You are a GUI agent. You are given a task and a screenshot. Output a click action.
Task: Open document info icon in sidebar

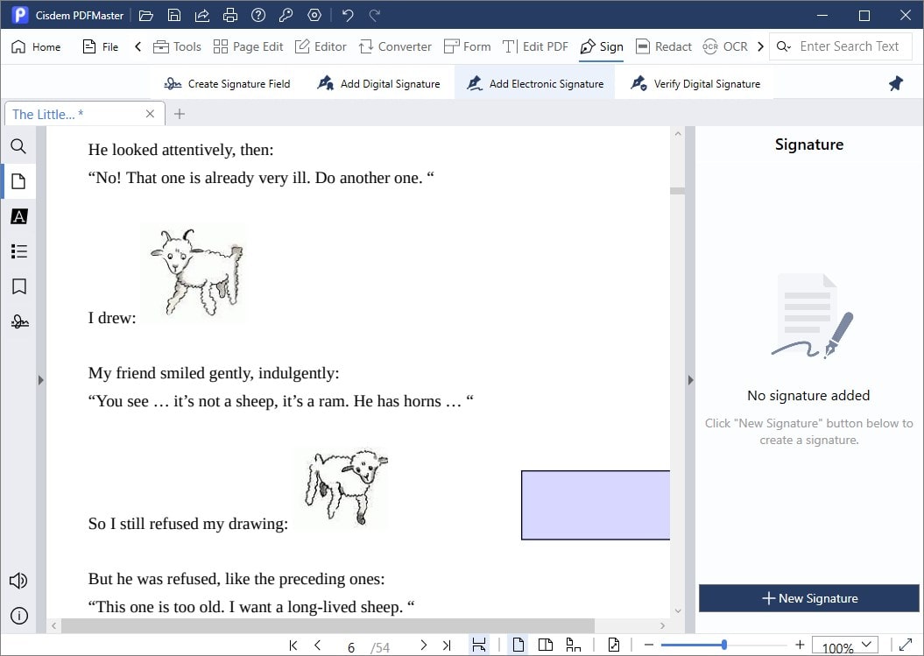pyautogui.click(x=19, y=616)
